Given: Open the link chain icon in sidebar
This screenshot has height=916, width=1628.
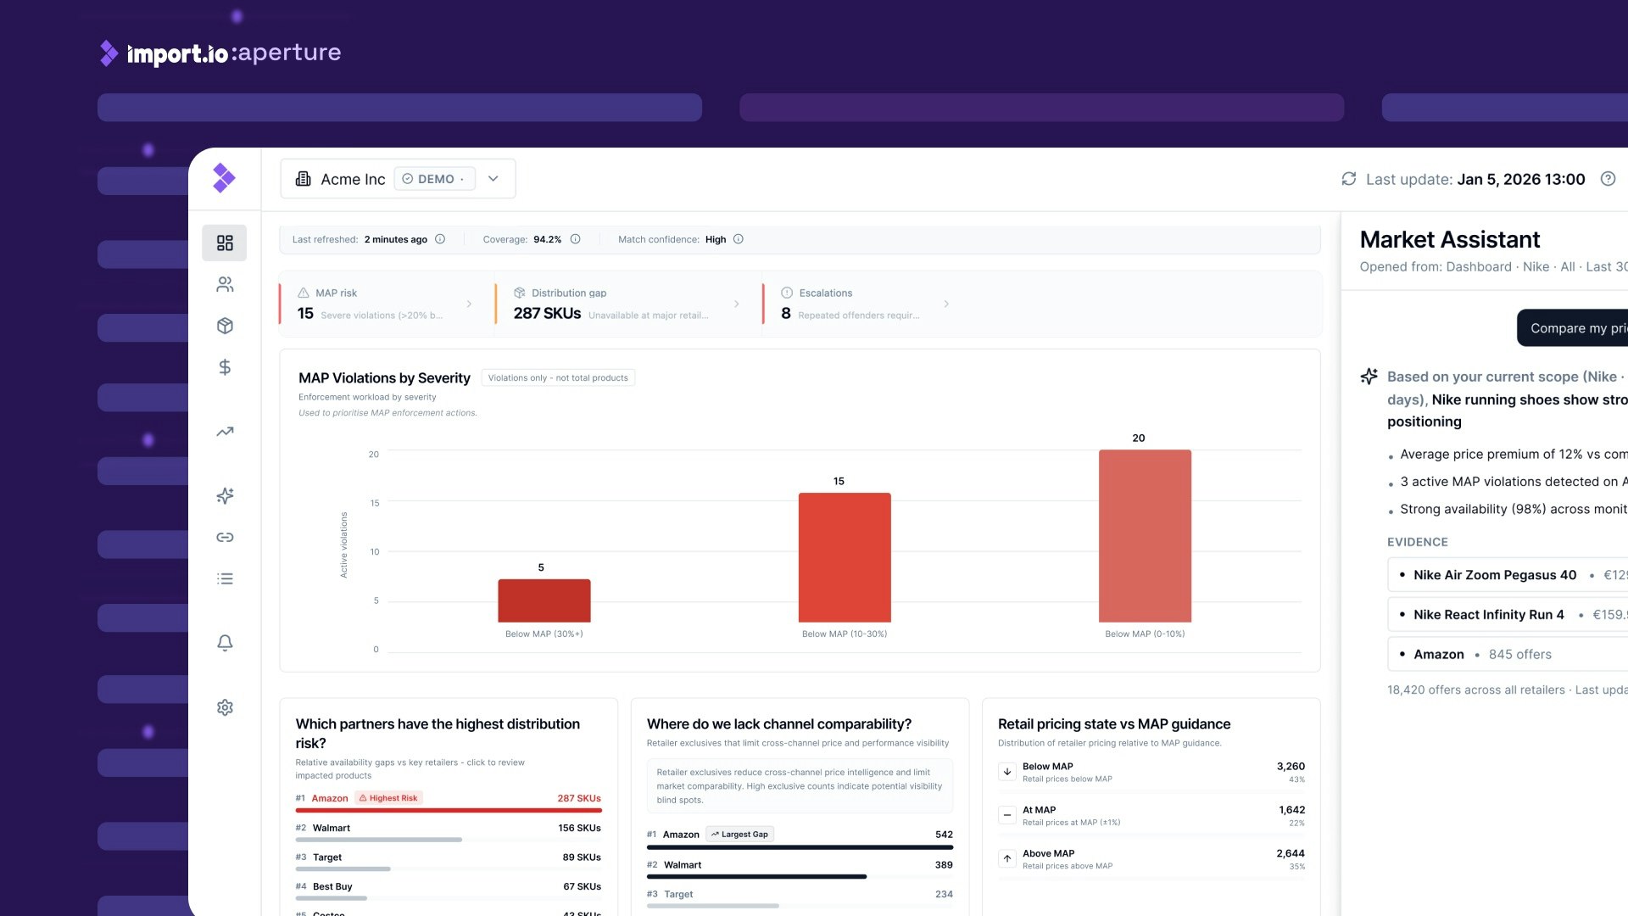Looking at the screenshot, I should coord(225,537).
